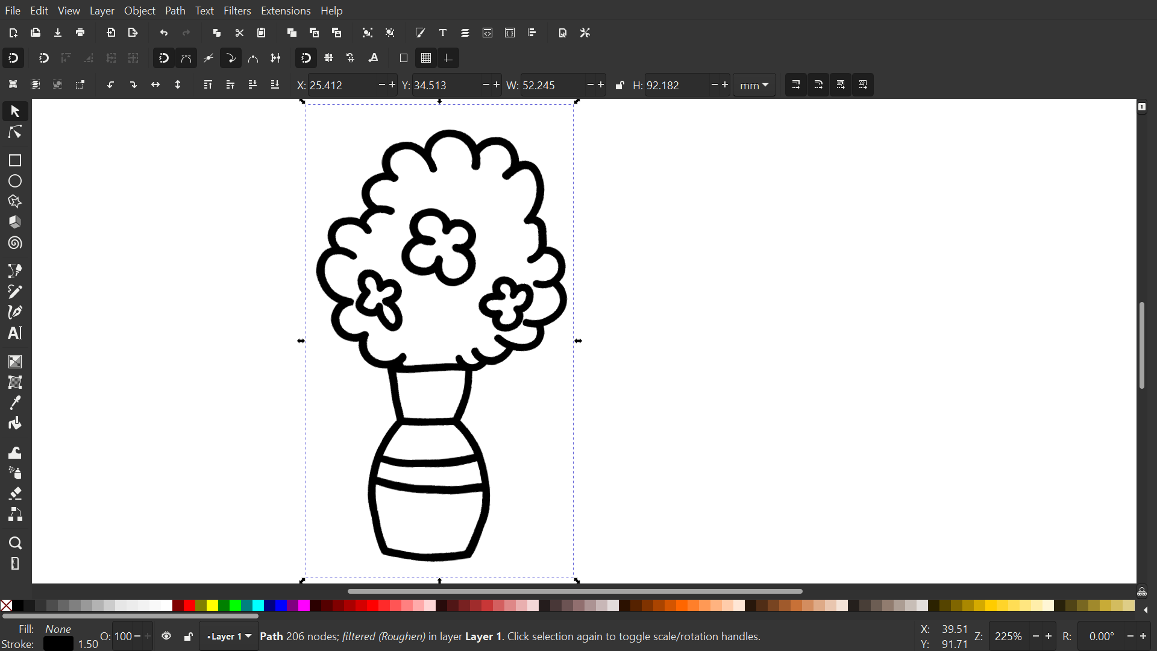This screenshot has width=1157, height=651.
Task: Expand the Layer 1 selector dropdown
Action: 229,637
